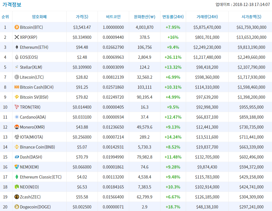Screen dimensions: 272x211
Task: Click the Bitcoin coin icon
Action: pyautogui.click(x=17, y=27)
